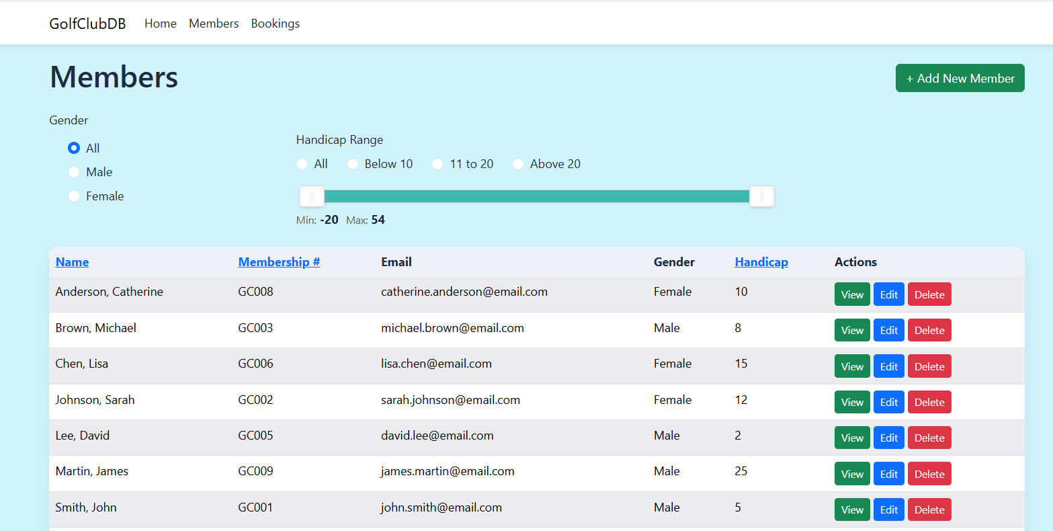Delete Michael Brown from members
1053x531 pixels.
(929, 330)
